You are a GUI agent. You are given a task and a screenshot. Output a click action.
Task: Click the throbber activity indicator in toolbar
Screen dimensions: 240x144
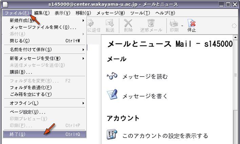click(x=234, y=26)
